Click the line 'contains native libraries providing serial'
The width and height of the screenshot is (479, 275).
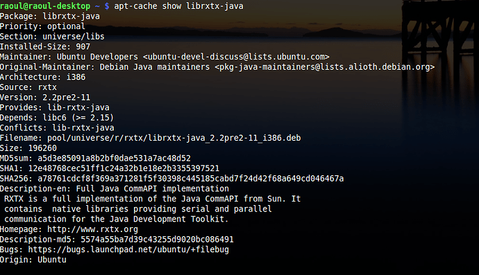point(137,209)
